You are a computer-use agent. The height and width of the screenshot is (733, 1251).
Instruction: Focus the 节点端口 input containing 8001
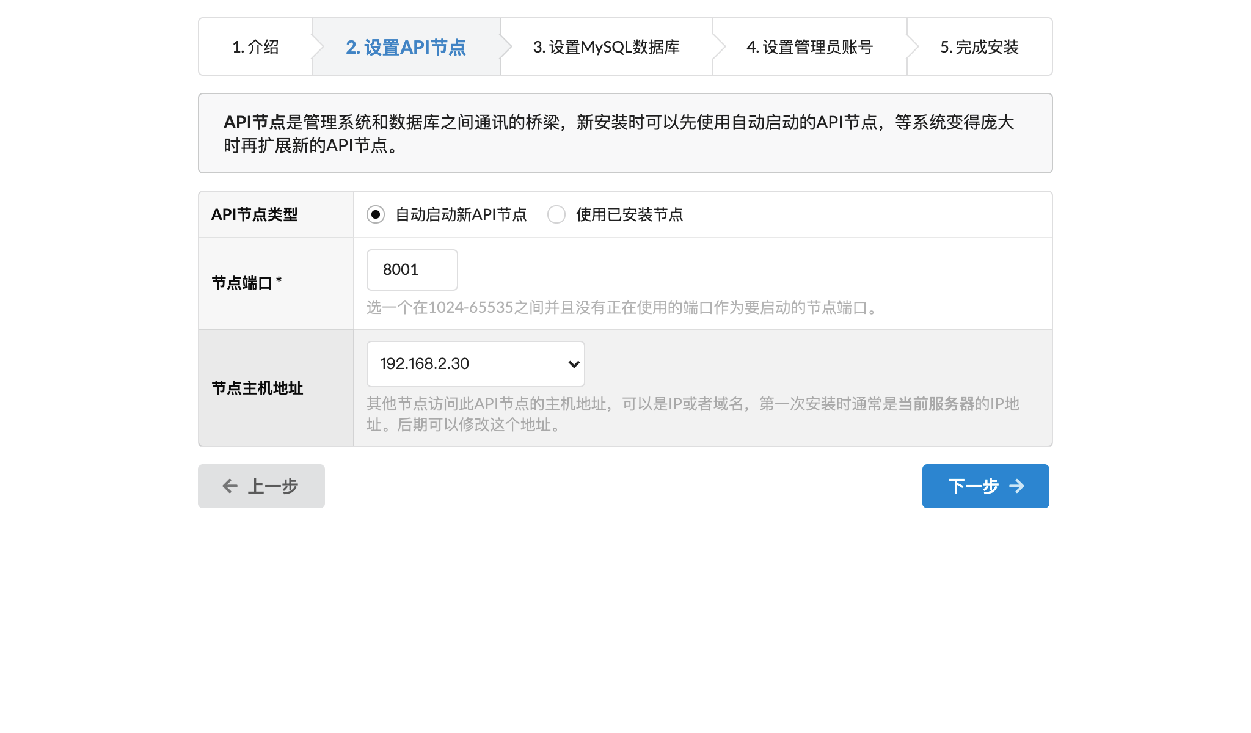tap(412, 270)
